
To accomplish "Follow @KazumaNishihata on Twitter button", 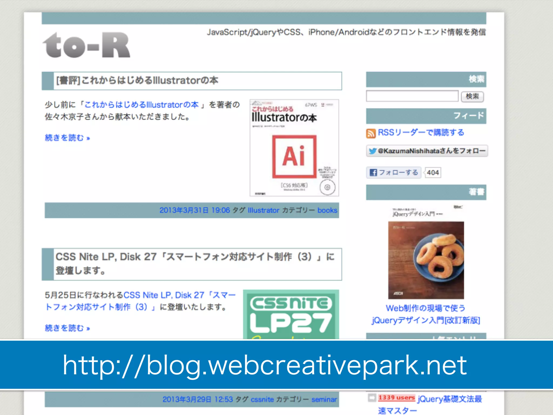I will 427,151.
